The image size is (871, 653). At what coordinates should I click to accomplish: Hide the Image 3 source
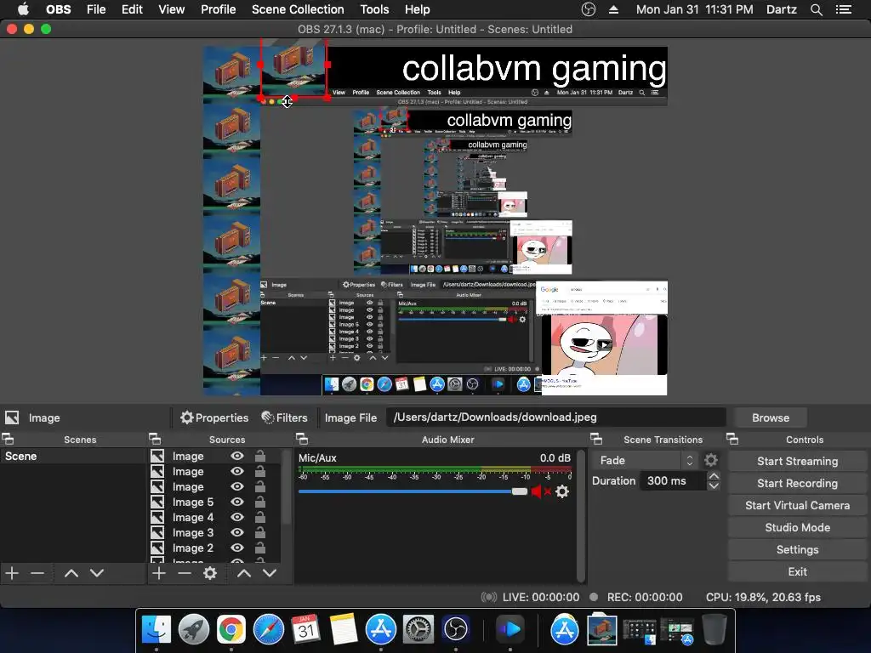[237, 532]
